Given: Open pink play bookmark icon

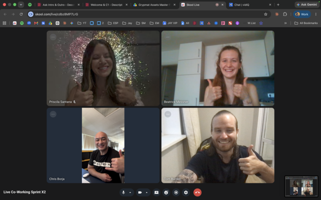Looking at the screenshot, I should pos(223,23).
